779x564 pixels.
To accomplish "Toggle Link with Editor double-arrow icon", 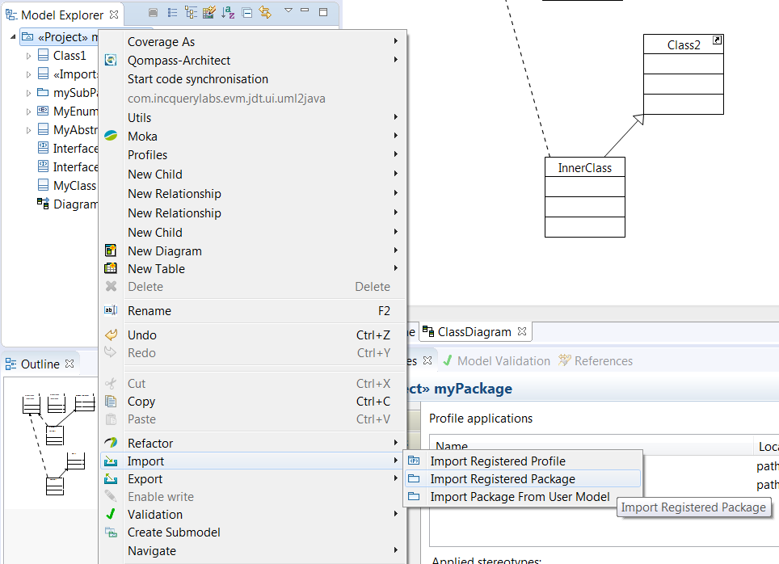I will 264,12.
